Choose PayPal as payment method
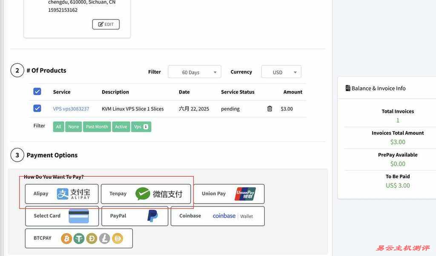The width and height of the screenshot is (436, 256). 135,216
